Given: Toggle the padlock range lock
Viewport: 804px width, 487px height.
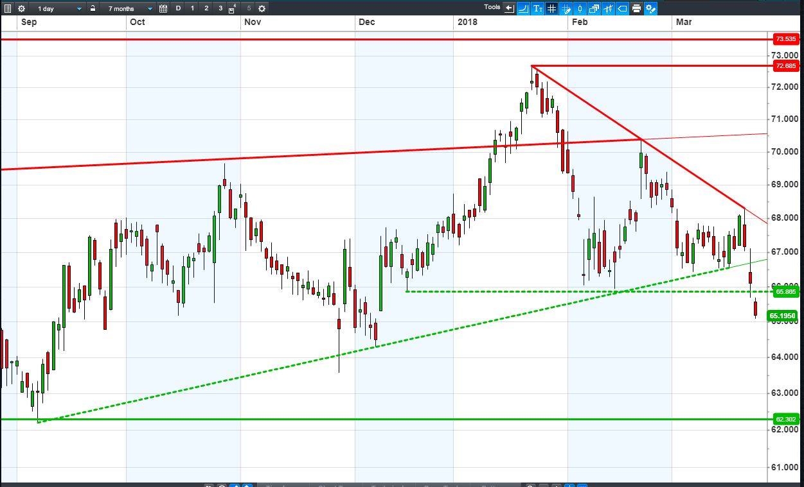Looking at the screenshot, I should [93, 8].
